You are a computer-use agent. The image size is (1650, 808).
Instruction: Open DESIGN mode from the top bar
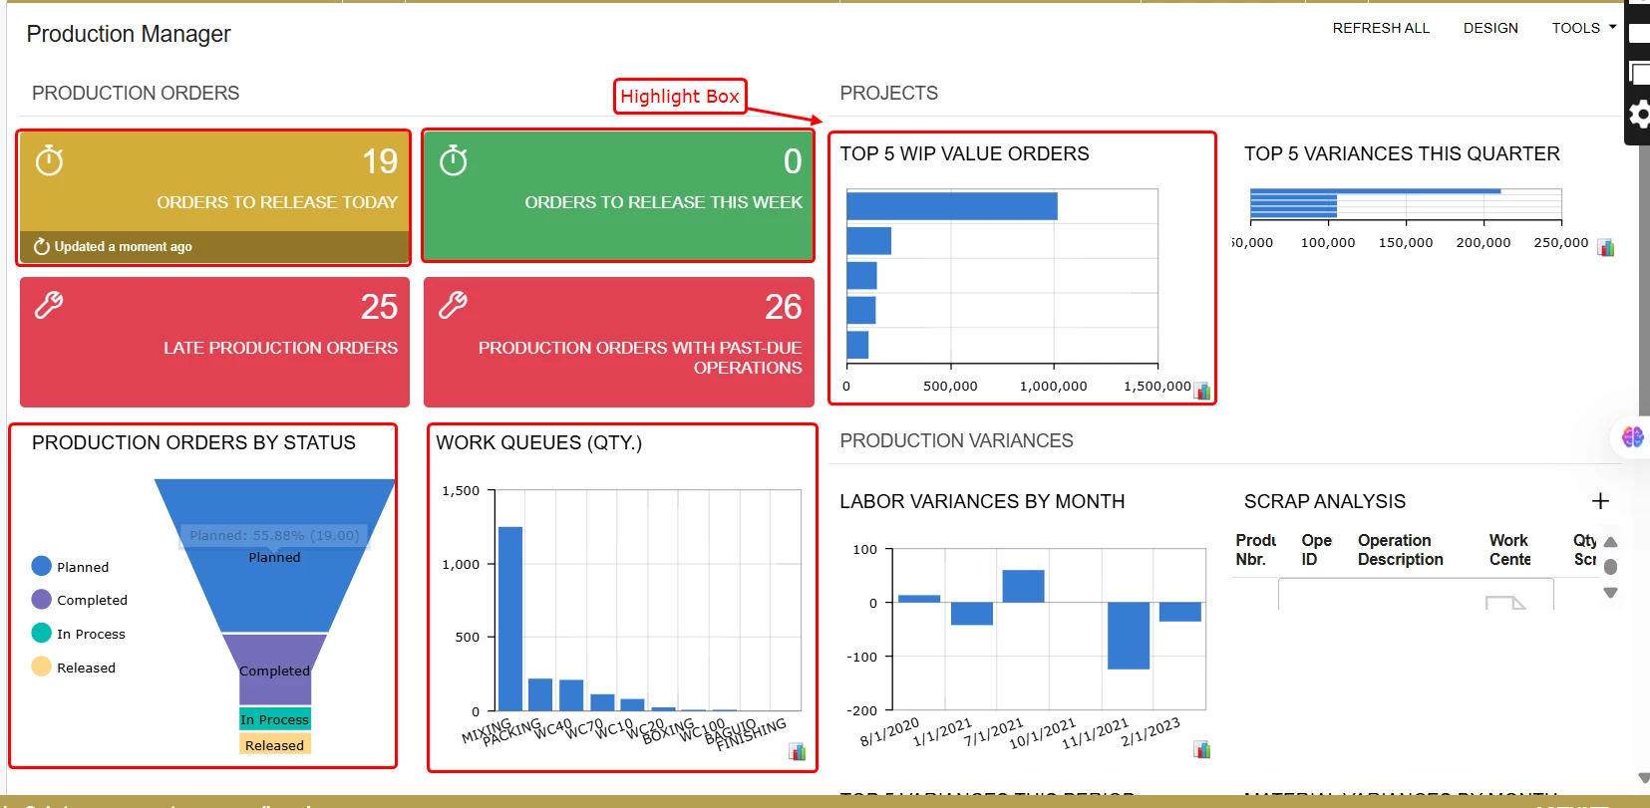click(x=1490, y=28)
